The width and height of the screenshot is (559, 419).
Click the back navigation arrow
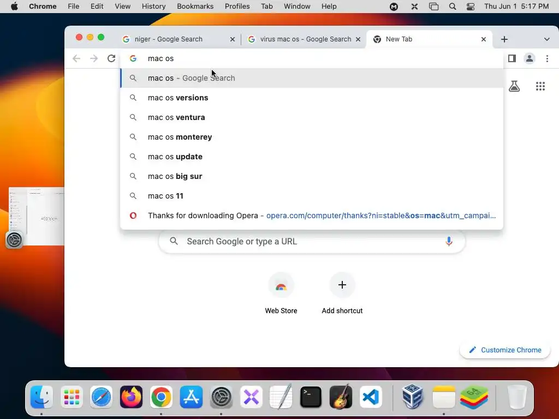[76, 58]
